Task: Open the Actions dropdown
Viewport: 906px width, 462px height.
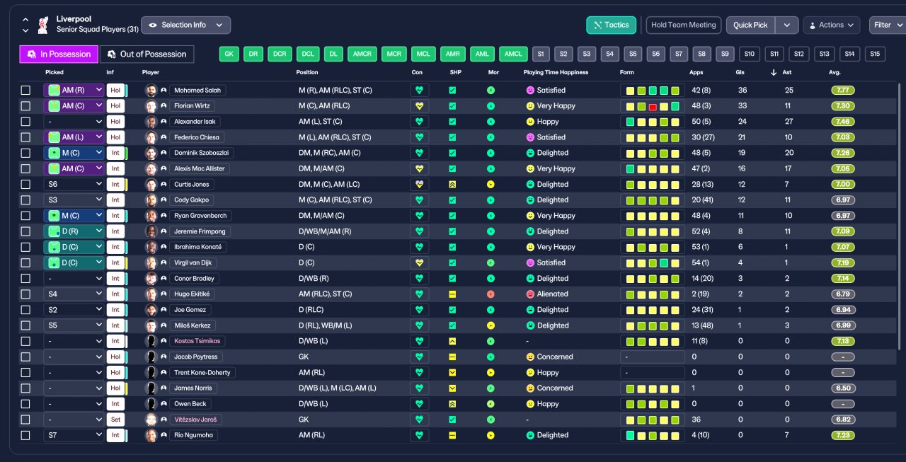Action: point(832,25)
